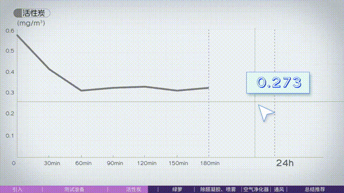Go to the 空气净化器 chapter
This screenshot has width=344, height=193.
[x=256, y=189]
